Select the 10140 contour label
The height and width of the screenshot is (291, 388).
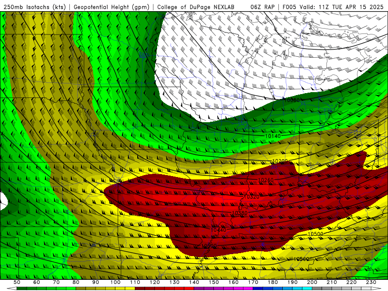click(273, 136)
